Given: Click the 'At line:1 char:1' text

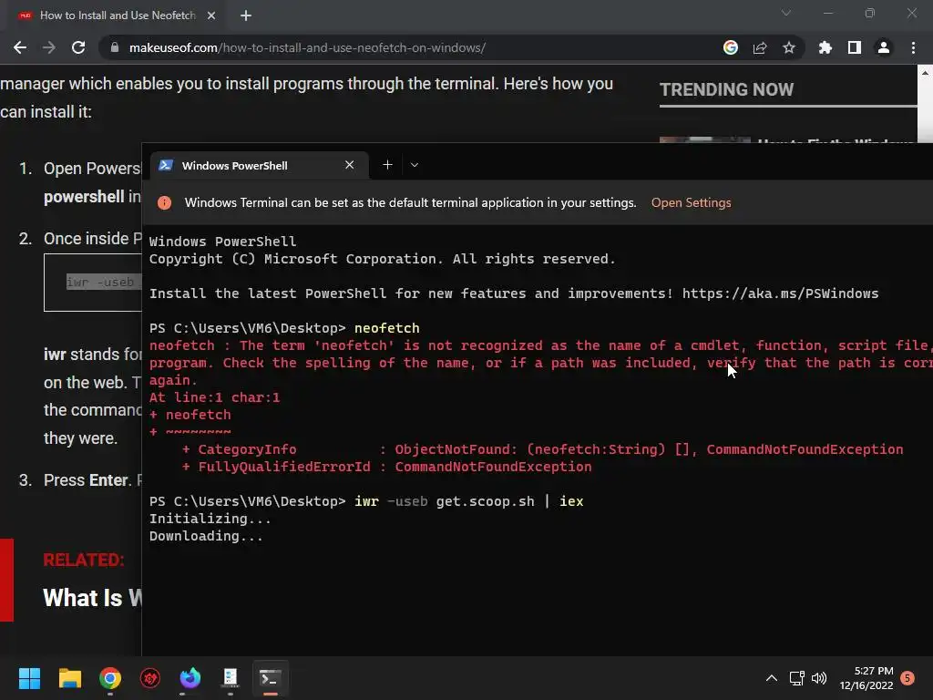Looking at the screenshot, I should coord(214,397).
